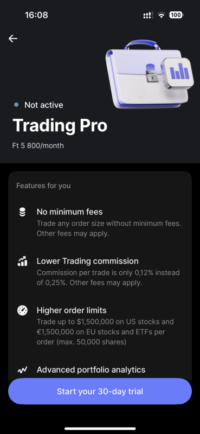Click the Features for you label
The height and width of the screenshot is (434, 200).
[43, 186]
